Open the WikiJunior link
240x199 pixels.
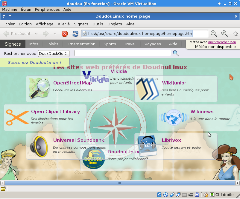coord(174,83)
